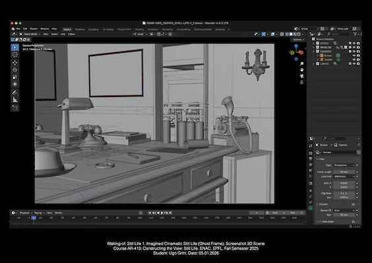Hide the CAMERAS collection in viewport

click(x=354, y=51)
